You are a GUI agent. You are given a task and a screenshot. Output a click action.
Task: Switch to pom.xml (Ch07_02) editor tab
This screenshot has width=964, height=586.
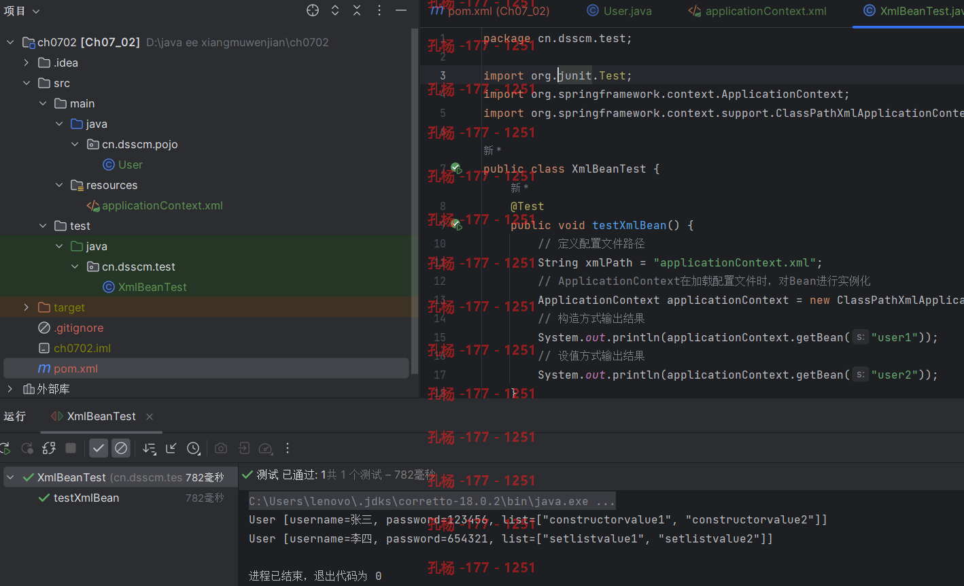tap(489, 11)
